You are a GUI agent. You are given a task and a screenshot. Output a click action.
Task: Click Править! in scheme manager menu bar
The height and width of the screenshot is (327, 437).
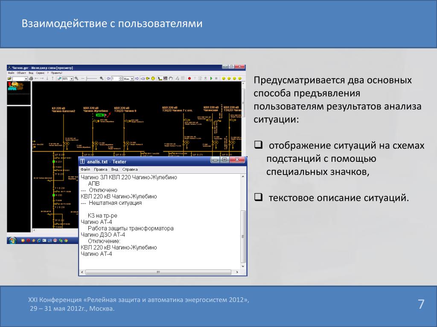57,73
